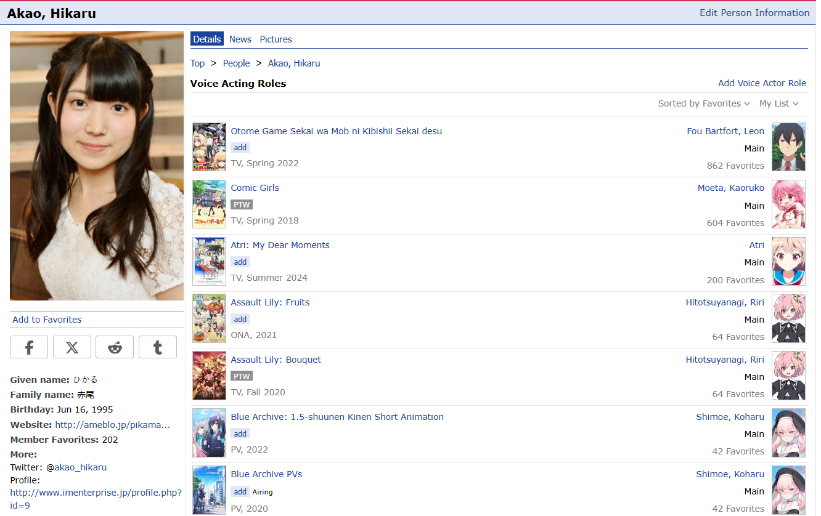Open Assault Lily: Fruits title link
Viewport: 821px width, 516px height.
click(271, 302)
